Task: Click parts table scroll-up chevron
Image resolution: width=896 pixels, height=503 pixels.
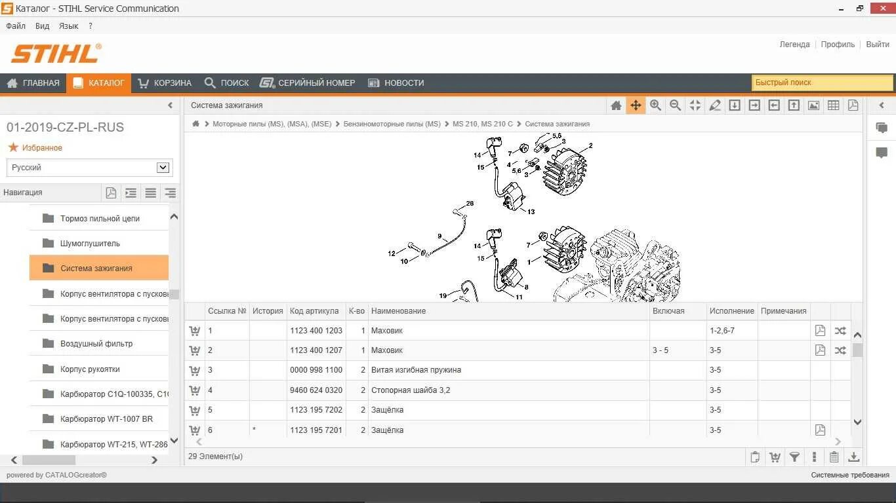Action: (x=857, y=335)
